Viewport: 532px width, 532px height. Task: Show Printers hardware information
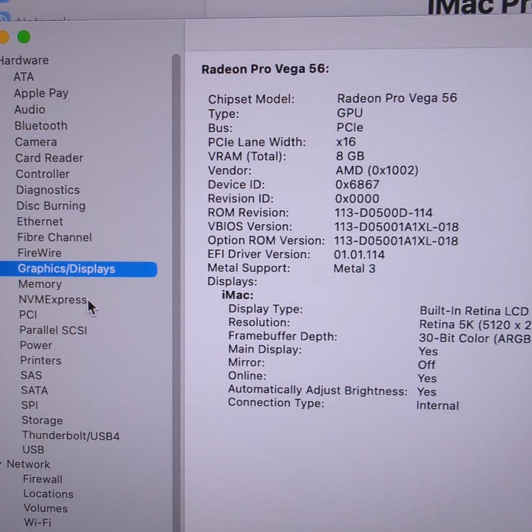(x=41, y=361)
